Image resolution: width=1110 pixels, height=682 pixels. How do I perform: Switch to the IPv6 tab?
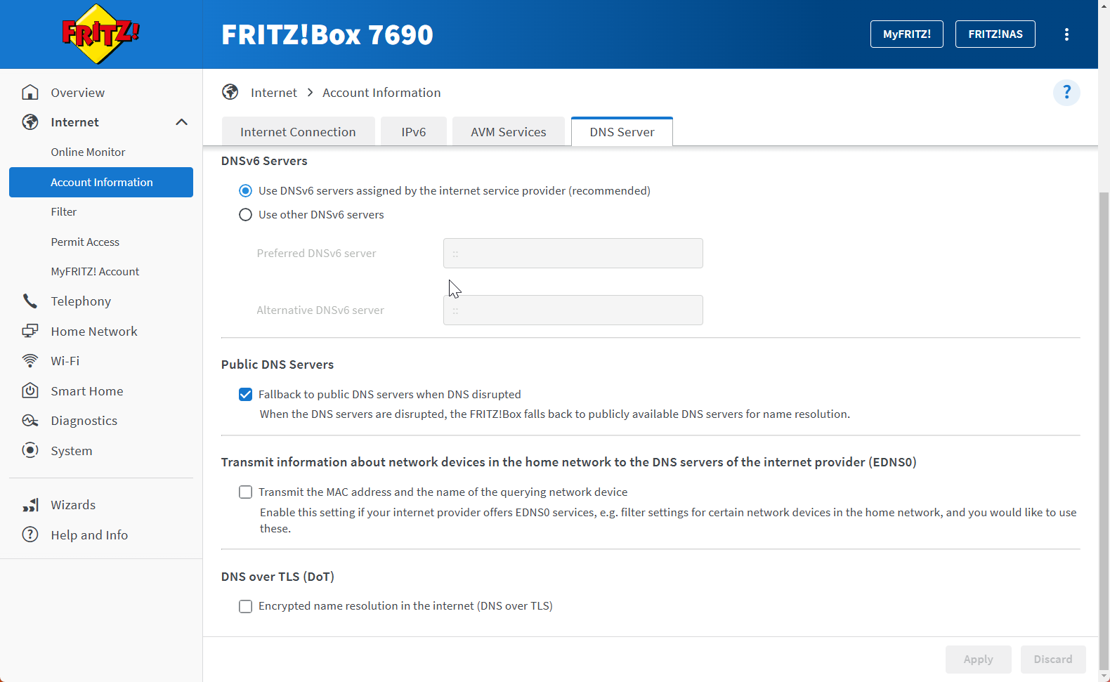coord(413,132)
